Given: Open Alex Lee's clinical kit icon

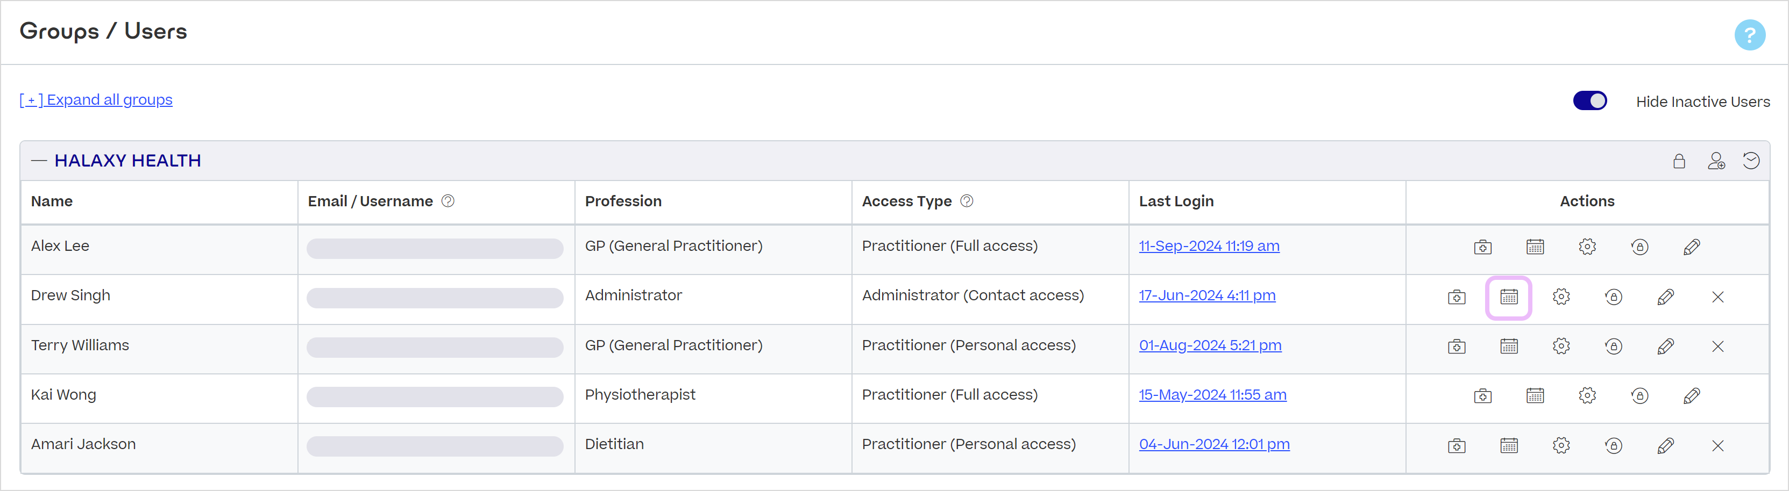Looking at the screenshot, I should (x=1483, y=247).
